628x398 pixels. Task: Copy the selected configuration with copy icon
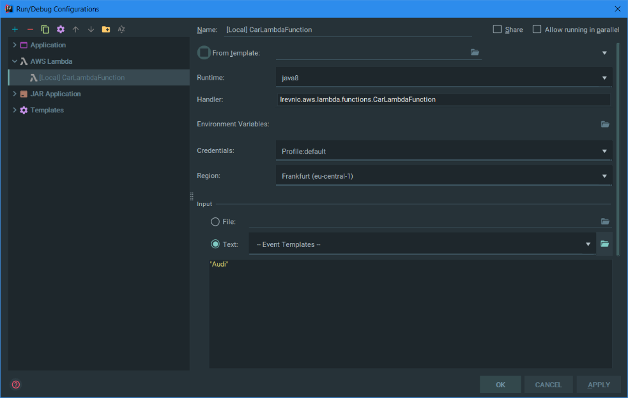pyautogui.click(x=45, y=29)
